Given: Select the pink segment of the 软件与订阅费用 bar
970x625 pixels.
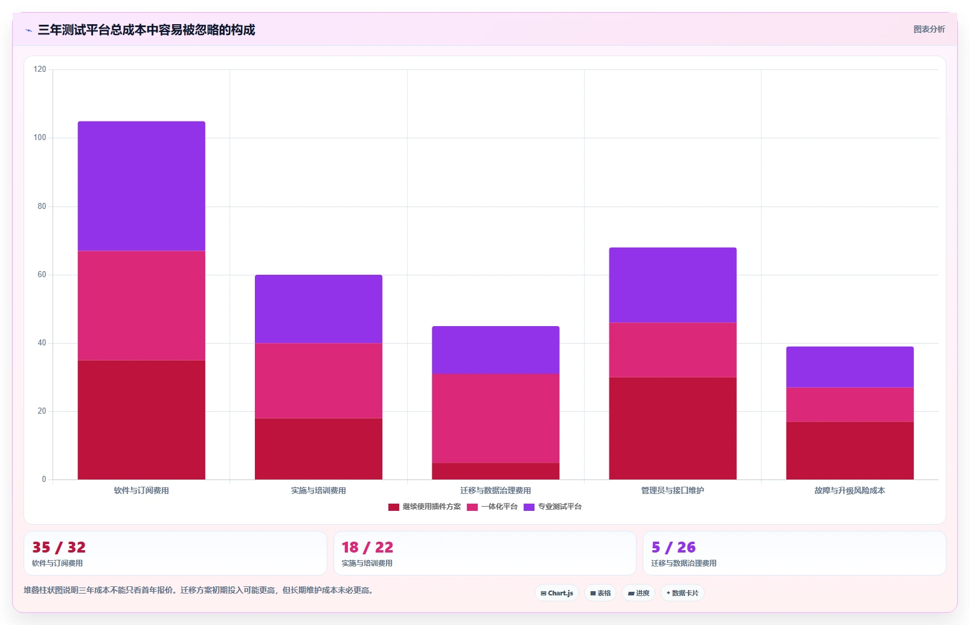Looking at the screenshot, I should pyautogui.click(x=141, y=306).
